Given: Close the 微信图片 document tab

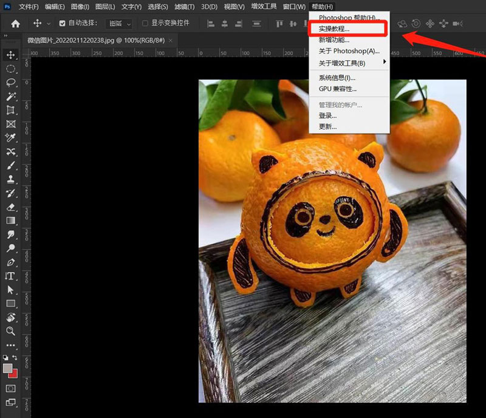Looking at the screenshot, I should 171,41.
